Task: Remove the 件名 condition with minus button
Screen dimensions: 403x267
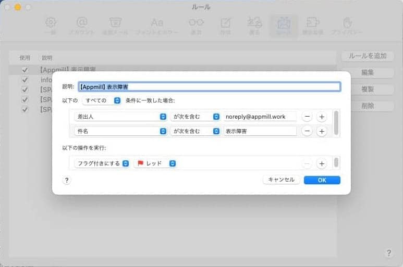Action: tap(307, 131)
